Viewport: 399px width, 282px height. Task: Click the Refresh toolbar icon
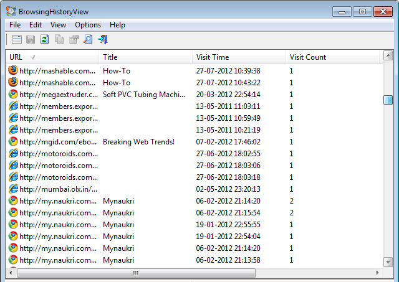pos(45,40)
